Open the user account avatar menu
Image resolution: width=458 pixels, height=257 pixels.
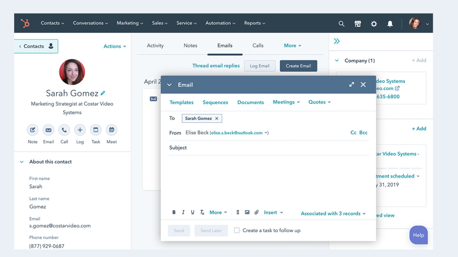click(419, 23)
